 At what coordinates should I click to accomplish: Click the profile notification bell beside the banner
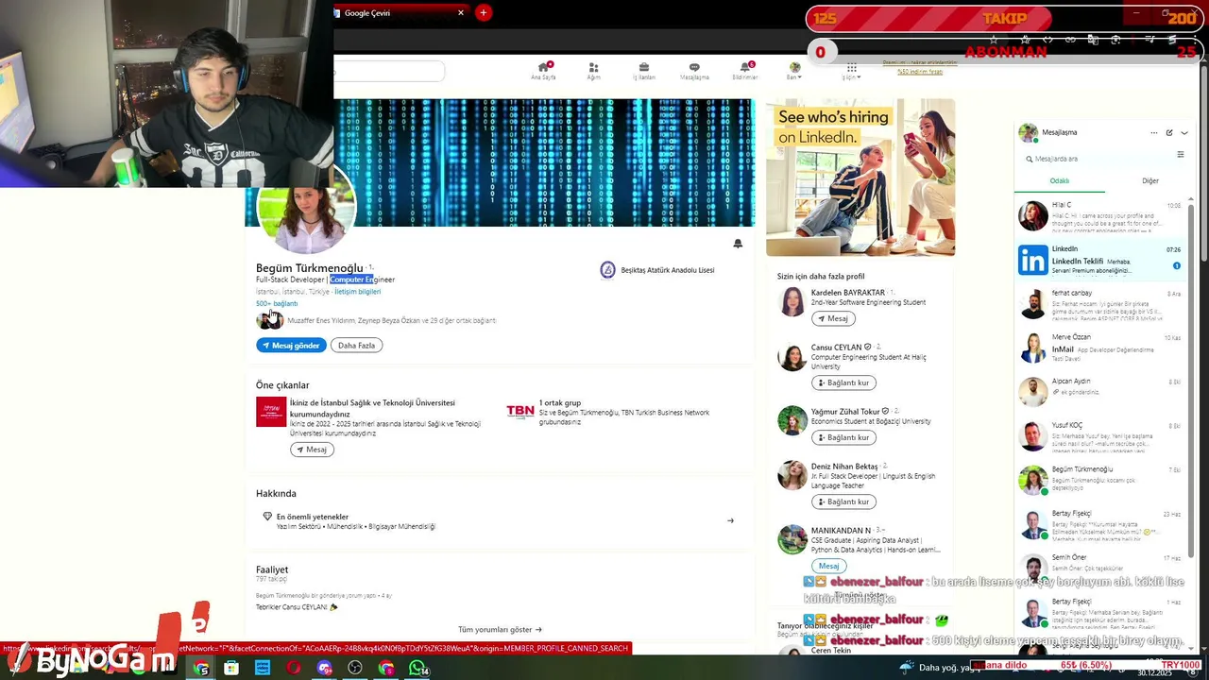[738, 244]
